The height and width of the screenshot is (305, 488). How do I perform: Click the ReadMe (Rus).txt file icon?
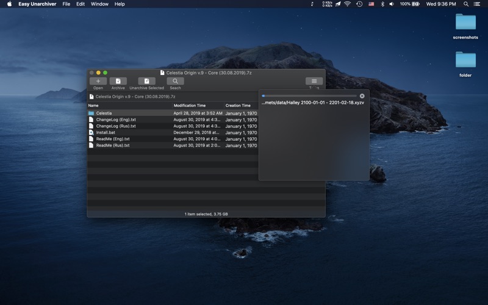click(91, 145)
